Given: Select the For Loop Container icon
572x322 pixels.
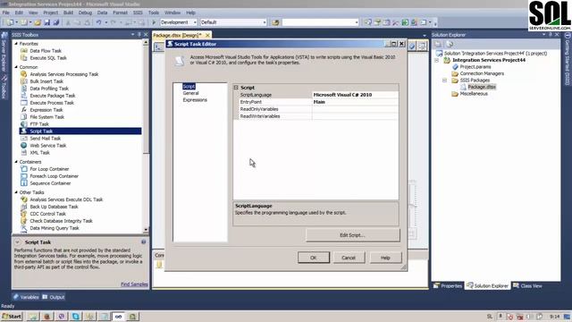Looking at the screenshot, I should (x=24, y=169).
